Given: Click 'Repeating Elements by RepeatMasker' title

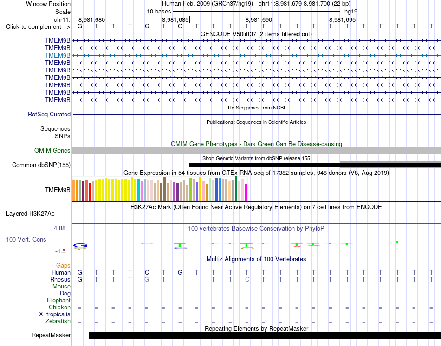Looking at the screenshot, I should pos(256,328).
